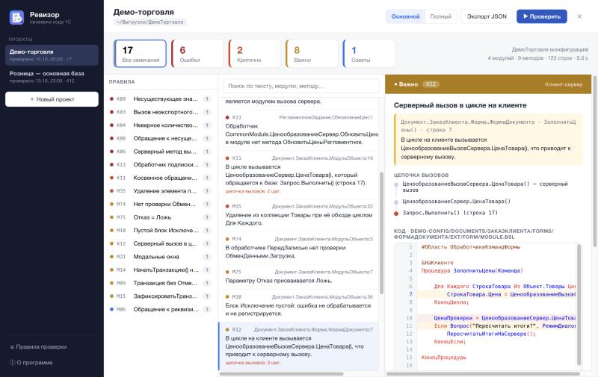Create project via Новый проект button
The width and height of the screenshot is (598, 377).
[52, 99]
